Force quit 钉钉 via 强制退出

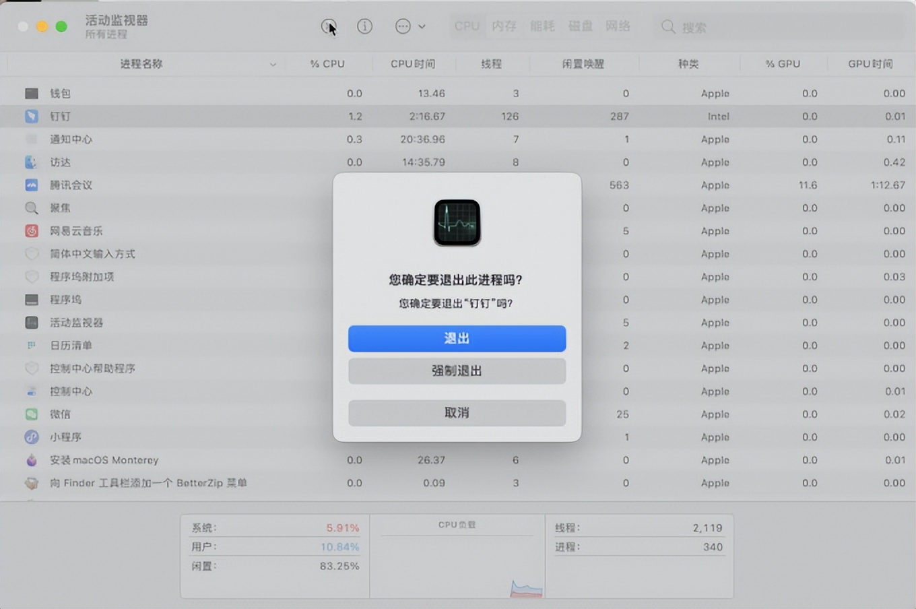[457, 371]
